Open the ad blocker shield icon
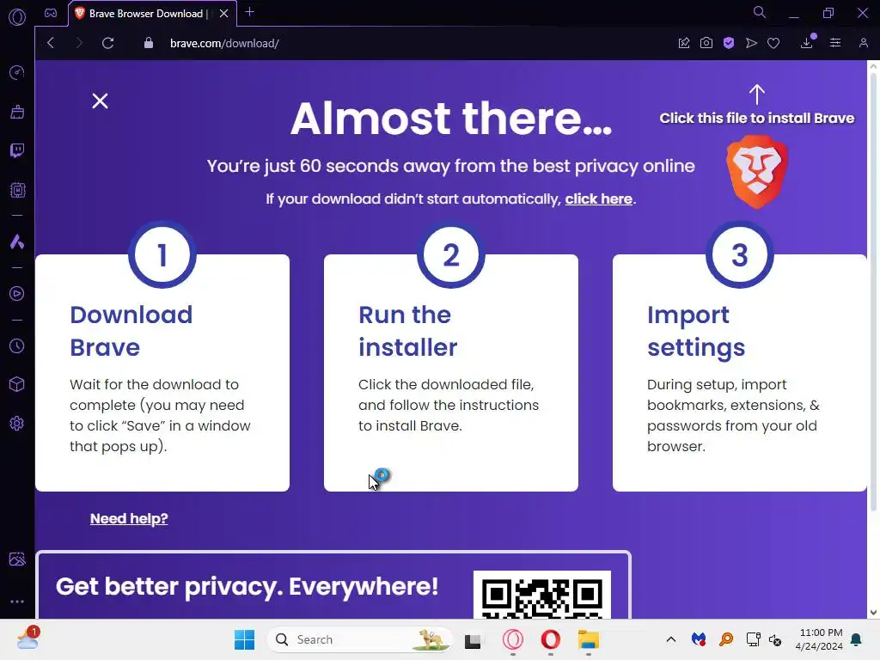Screen dimensions: 880x660 [729, 43]
